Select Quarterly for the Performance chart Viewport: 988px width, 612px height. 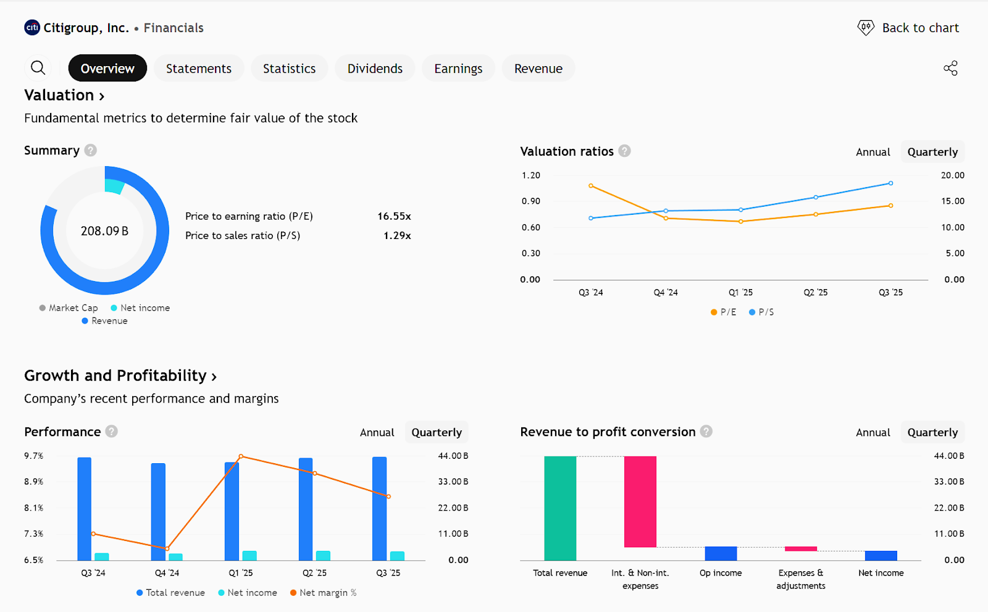pos(436,432)
